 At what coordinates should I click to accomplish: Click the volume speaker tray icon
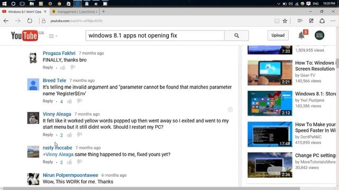(291, 4)
